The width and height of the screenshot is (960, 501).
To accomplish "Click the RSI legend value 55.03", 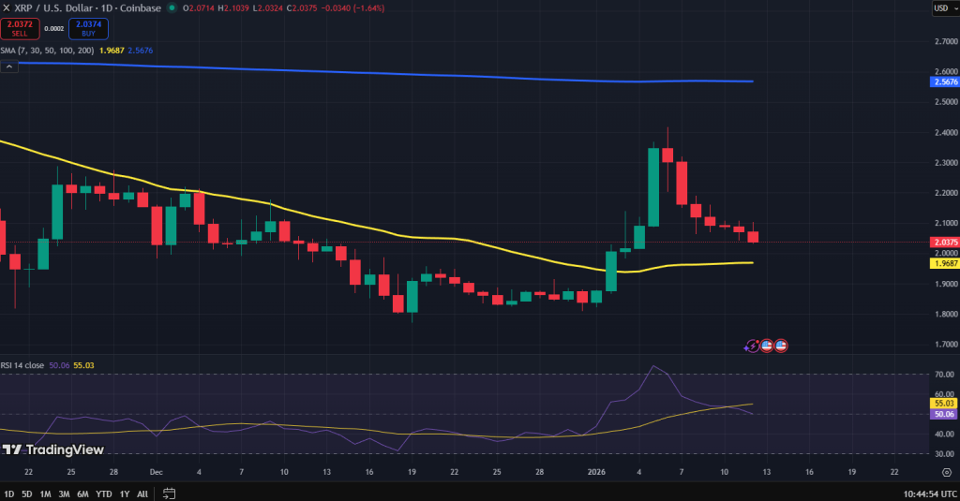I will tap(83, 365).
